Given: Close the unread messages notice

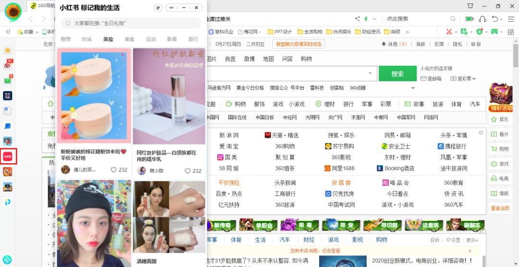Looking at the screenshot, I should pyautogui.click(x=470, y=251).
